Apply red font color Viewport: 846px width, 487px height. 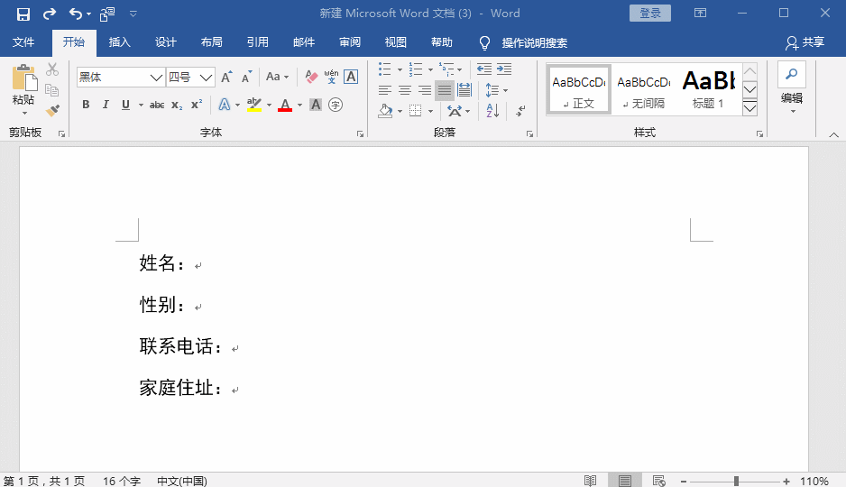point(285,105)
